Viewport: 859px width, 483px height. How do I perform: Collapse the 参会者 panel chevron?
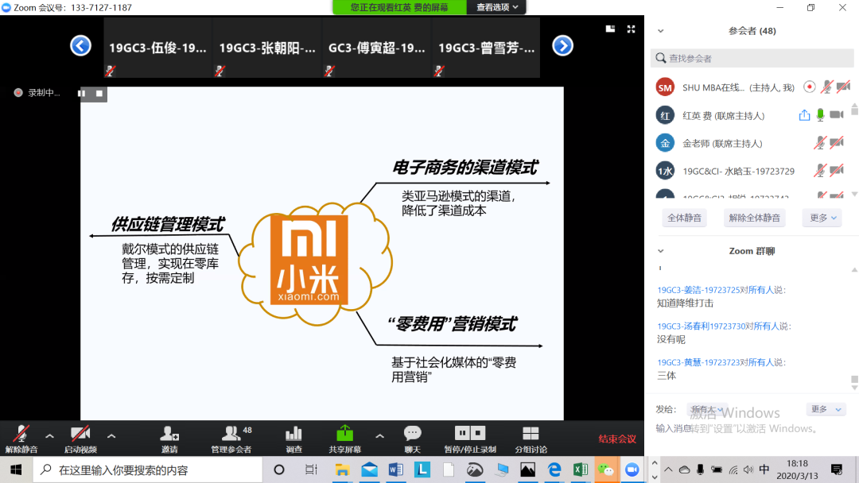coord(660,31)
